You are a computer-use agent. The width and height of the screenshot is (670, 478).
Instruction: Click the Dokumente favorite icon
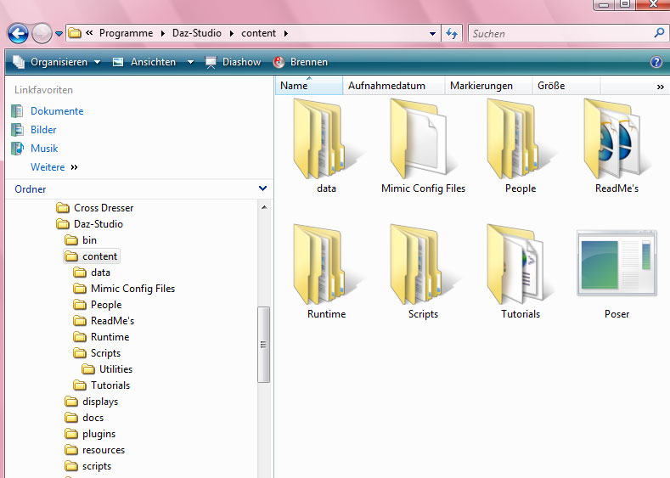coord(17,111)
